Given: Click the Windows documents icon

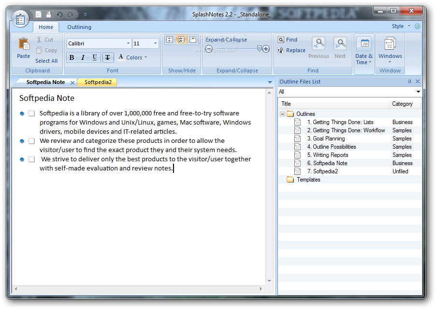Looking at the screenshot, I should (390, 44).
